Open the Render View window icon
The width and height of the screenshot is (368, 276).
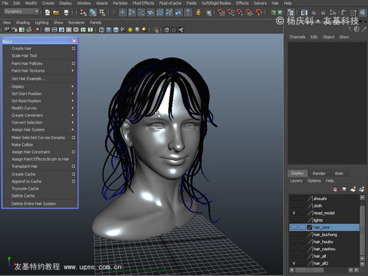(x=304, y=12)
